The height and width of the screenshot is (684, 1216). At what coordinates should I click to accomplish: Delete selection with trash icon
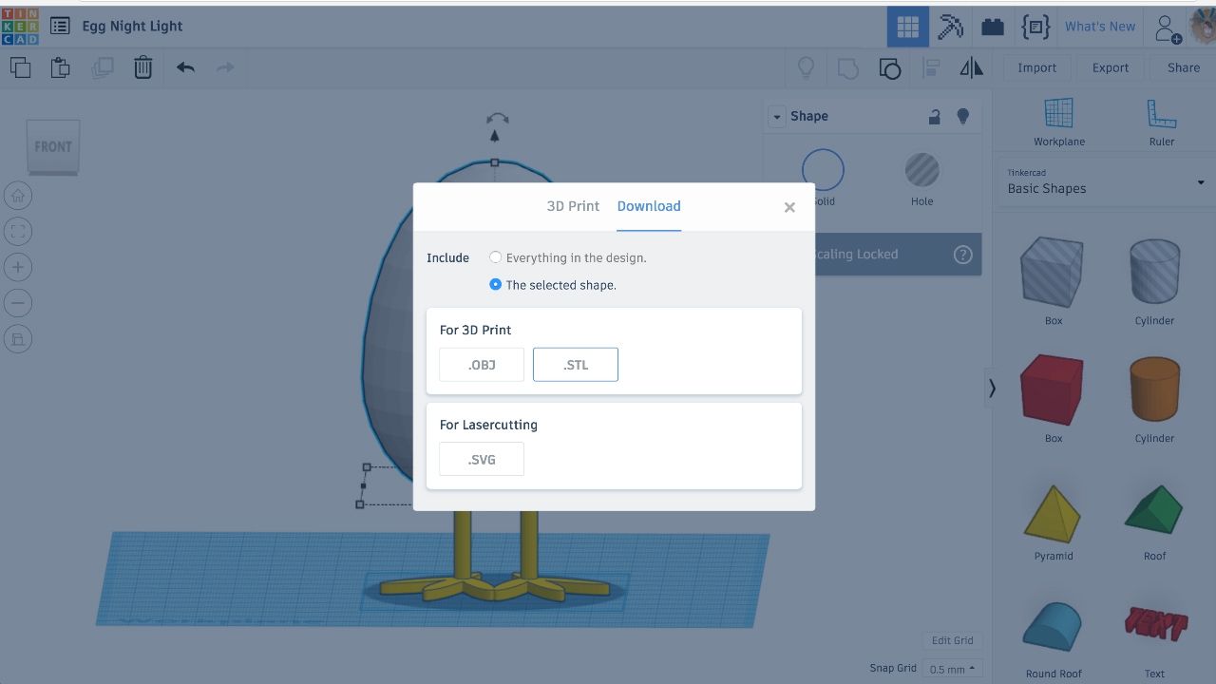(x=142, y=67)
